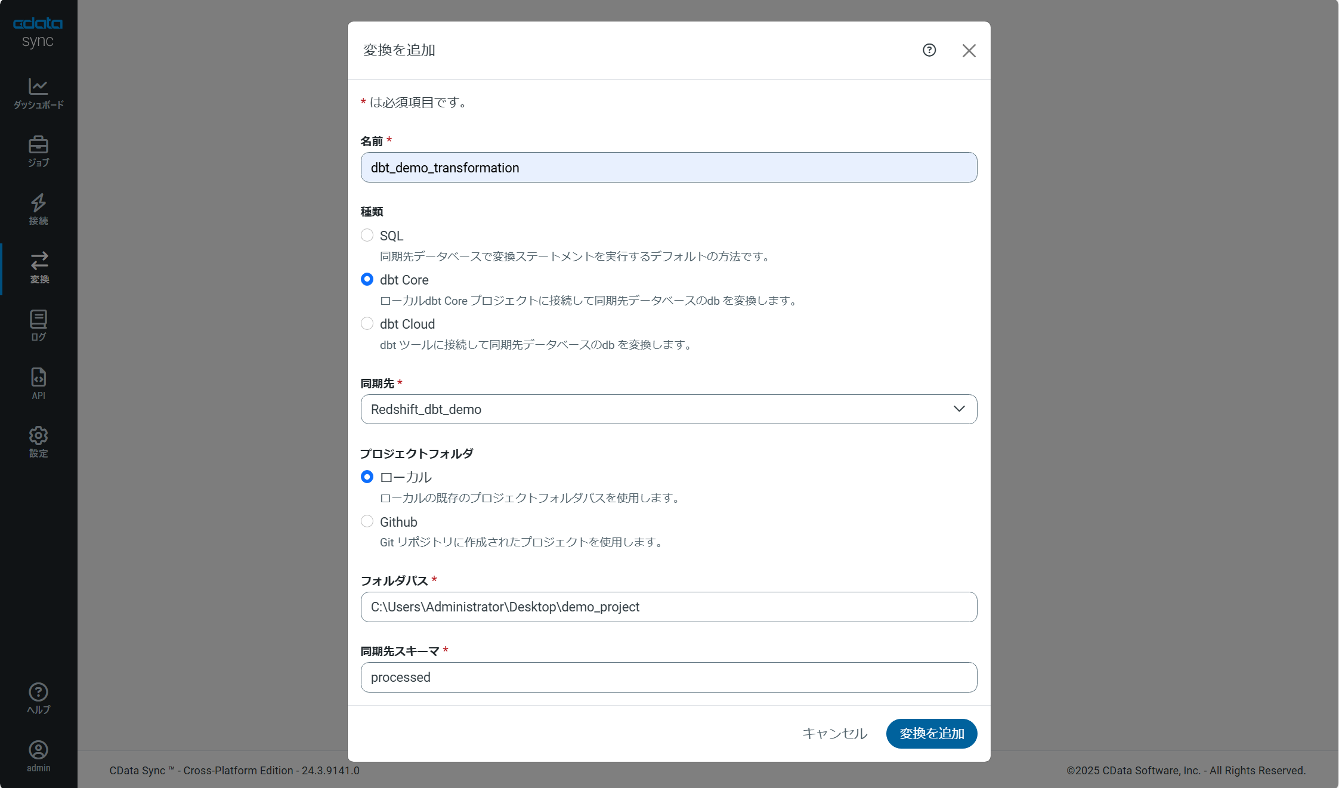Open the ダッシュボード view from the sidebar
The image size is (1339, 788).
pos(38,92)
